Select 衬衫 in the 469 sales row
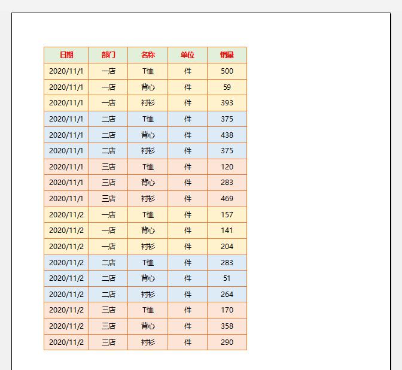The height and width of the screenshot is (370, 402). (148, 199)
